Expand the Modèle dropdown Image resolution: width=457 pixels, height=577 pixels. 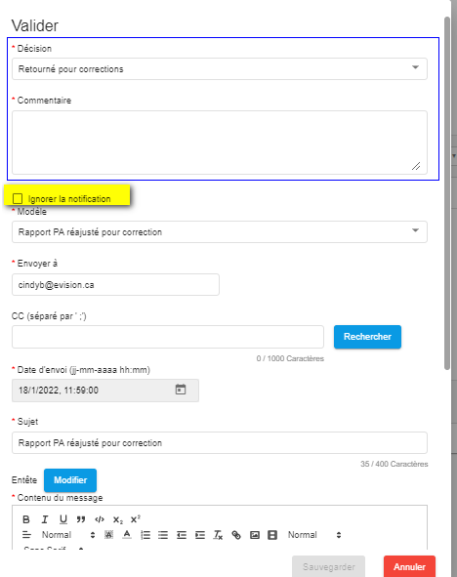coord(220,231)
